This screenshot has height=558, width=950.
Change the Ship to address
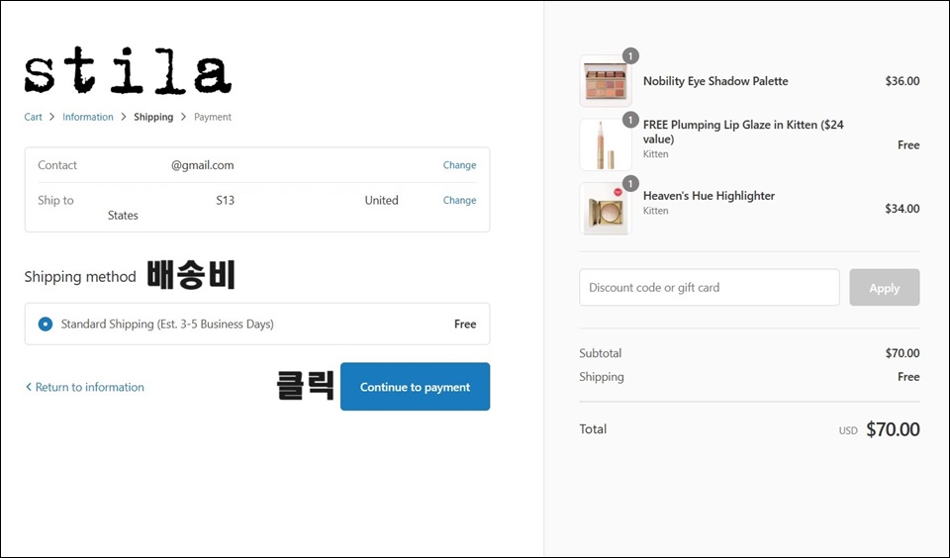(459, 200)
